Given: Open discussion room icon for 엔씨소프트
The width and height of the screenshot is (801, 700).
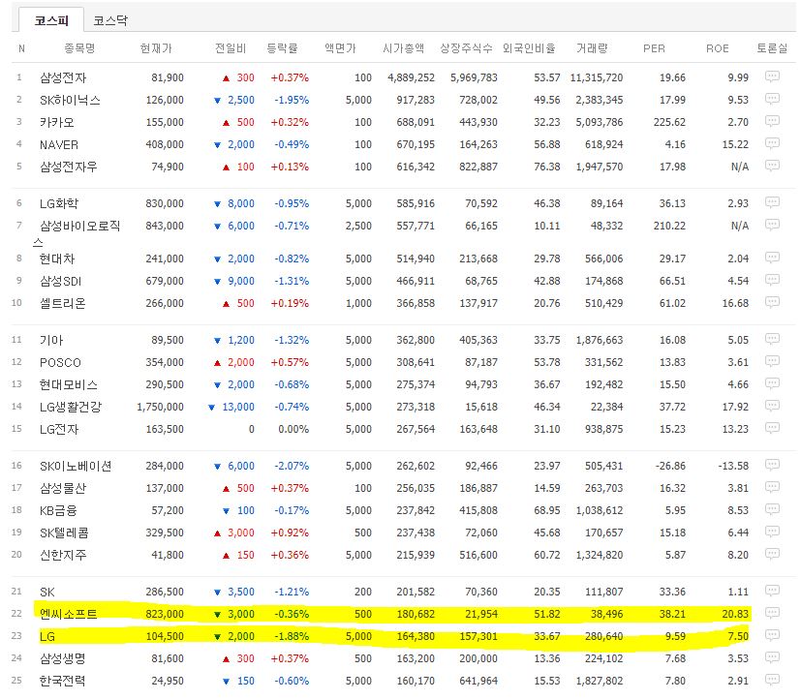Looking at the screenshot, I should point(772,613).
